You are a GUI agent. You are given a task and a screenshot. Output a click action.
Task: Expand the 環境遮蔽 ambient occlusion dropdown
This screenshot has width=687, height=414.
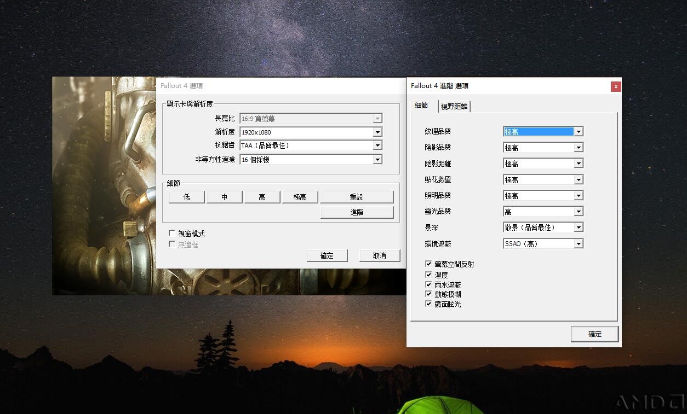pos(543,243)
